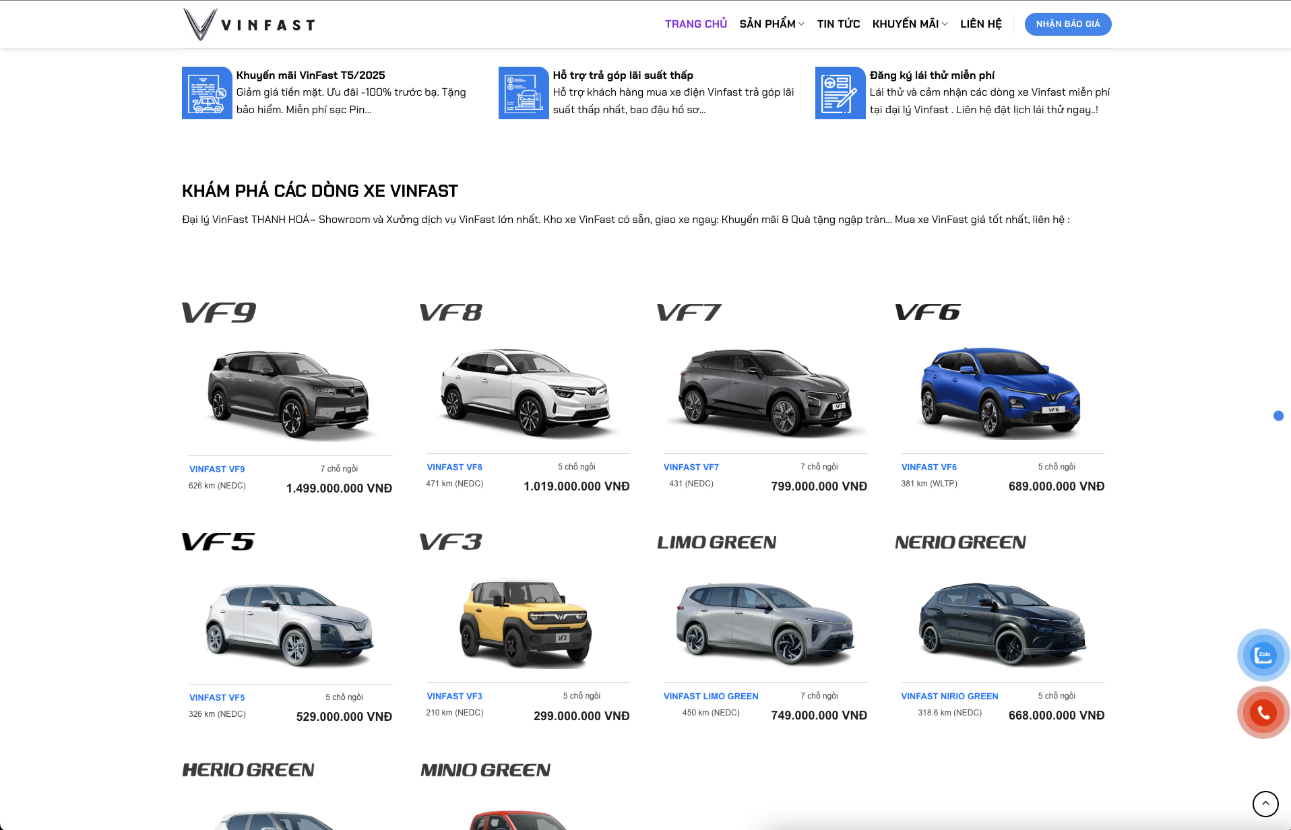Expand the KHUYẾN MÃI dropdown menu
This screenshot has height=830, width=1291.
tap(910, 24)
